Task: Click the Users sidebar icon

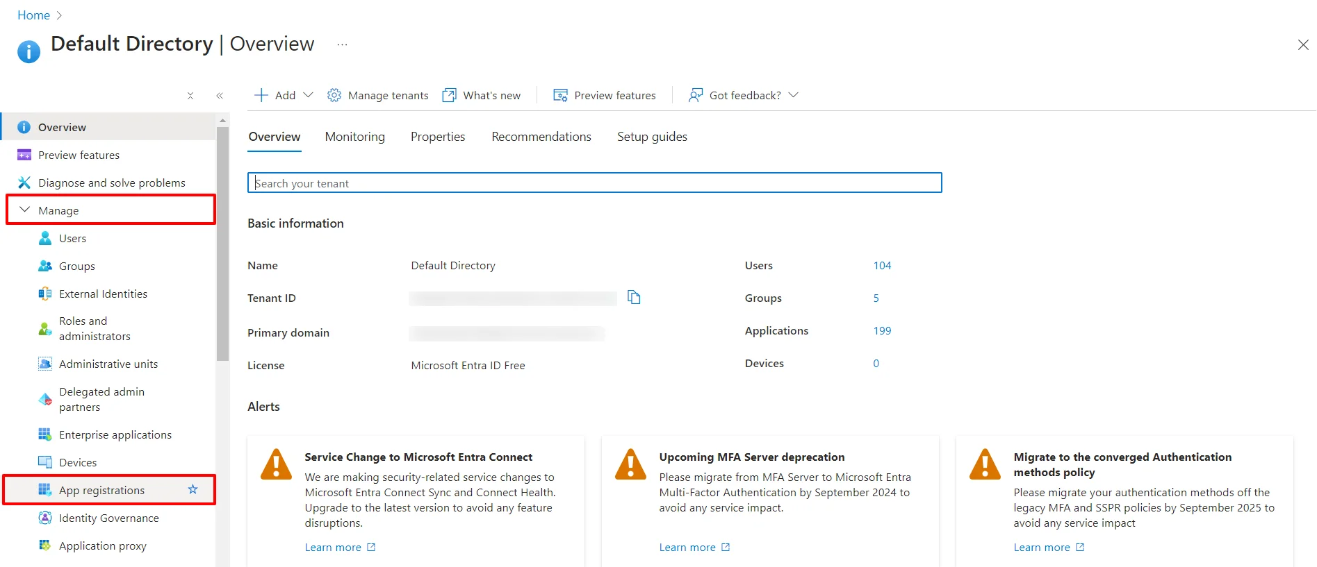Action: [45, 238]
